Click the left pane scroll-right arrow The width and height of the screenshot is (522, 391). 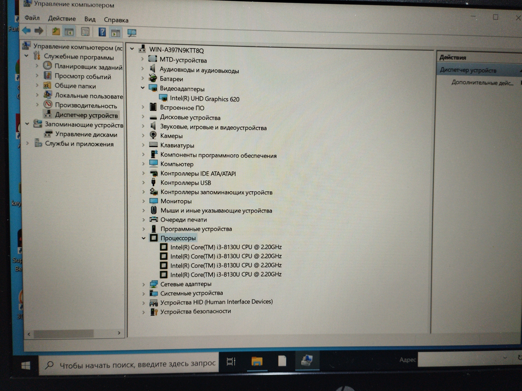(x=119, y=333)
